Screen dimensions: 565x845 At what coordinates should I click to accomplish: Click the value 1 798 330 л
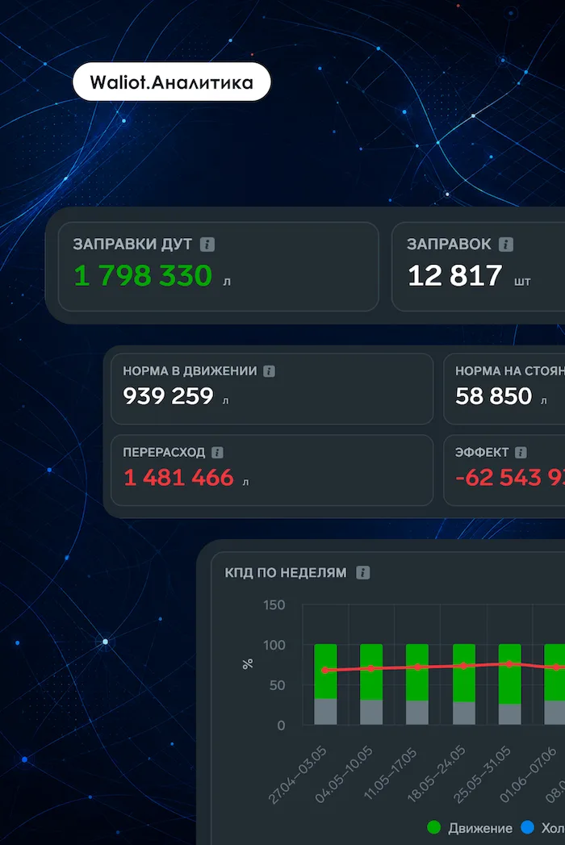point(152,275)
